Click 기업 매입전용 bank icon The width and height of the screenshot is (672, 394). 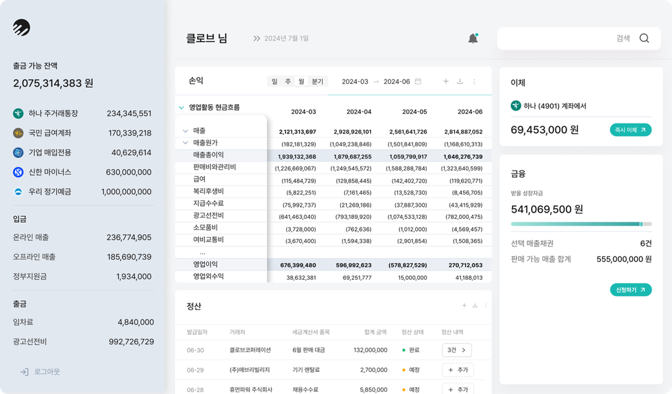pos(18,152)
